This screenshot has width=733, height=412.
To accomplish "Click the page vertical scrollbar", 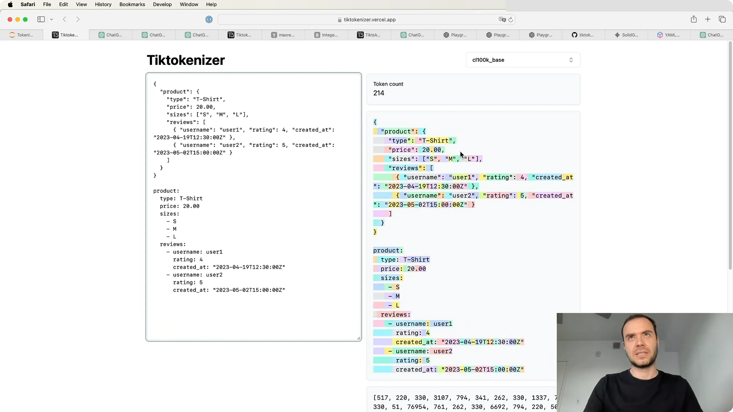I will pos(730,156).
